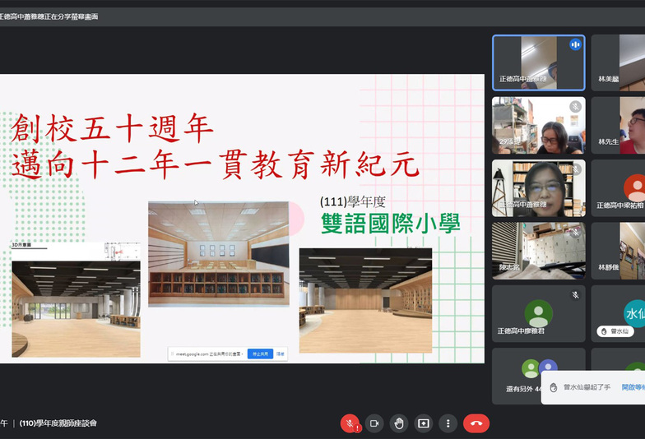Select the 林靜儀 participant tile
The height and width of the screenshot is (439, 645).
(619, 252)
